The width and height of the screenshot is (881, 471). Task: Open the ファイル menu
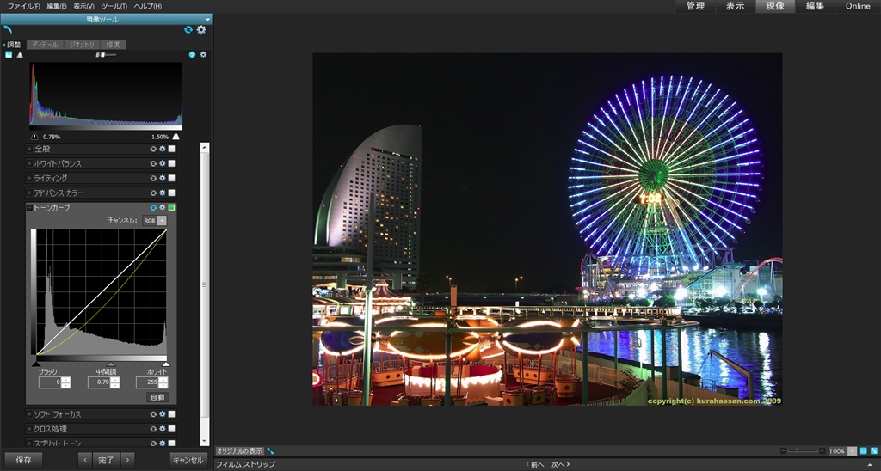[23, 6]
